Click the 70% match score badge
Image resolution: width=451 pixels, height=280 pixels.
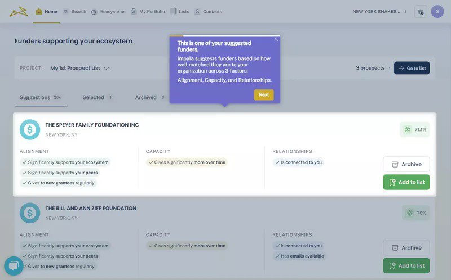click(415, 213)
